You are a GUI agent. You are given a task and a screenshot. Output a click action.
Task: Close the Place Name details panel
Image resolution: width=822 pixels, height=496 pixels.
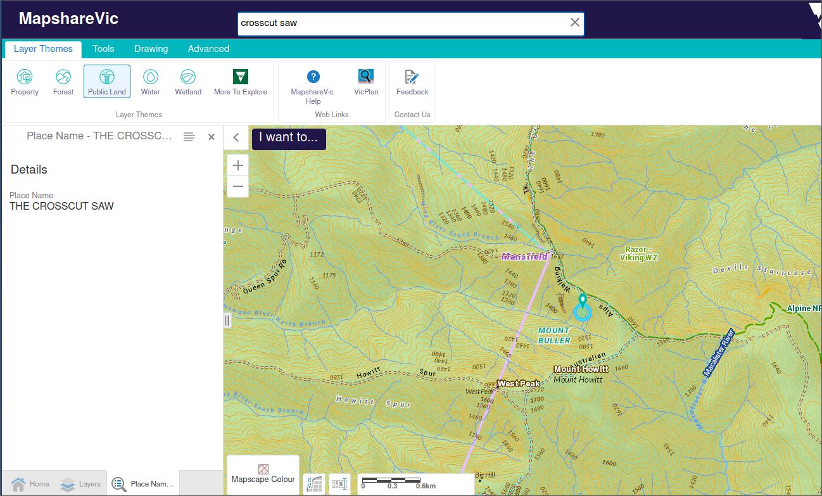click(x=212, y=137)
